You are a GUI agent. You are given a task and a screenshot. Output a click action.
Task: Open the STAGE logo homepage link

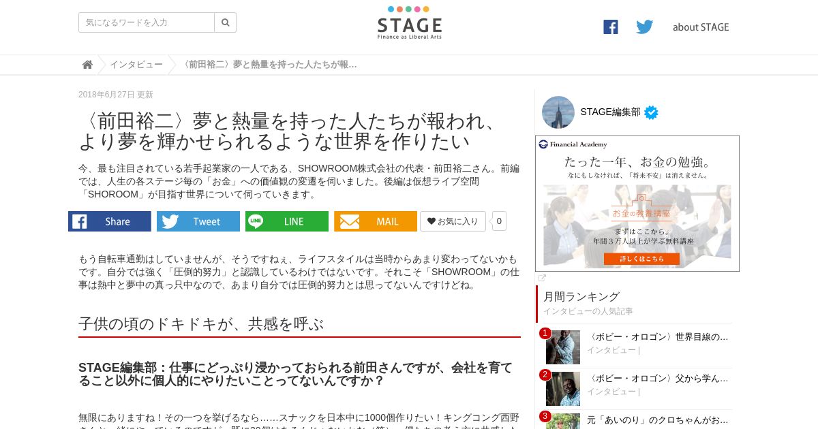409,22
